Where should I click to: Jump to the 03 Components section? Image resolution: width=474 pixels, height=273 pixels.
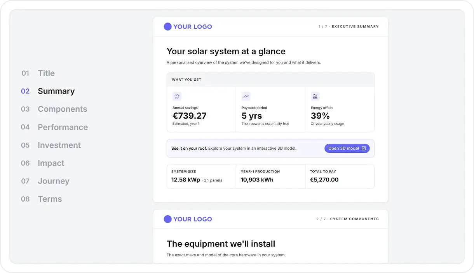coord(54,109)
